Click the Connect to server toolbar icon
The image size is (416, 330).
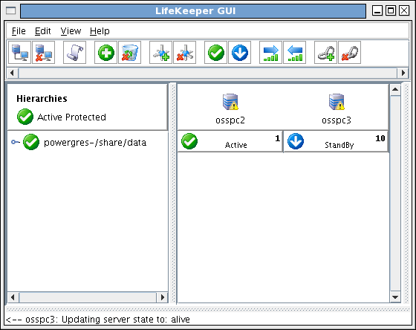tap(19, 53)
